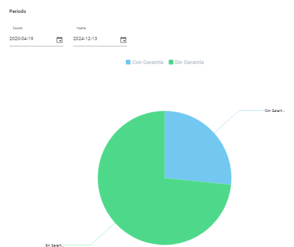Screen dimensions: 294x247
Task: Open the Desde calendar picker icon
Action: click(60, 40)
